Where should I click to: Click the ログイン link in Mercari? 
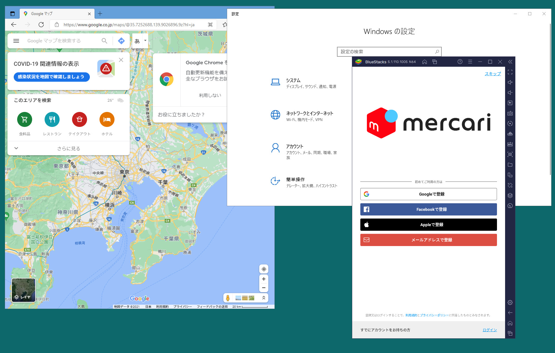click(x=490, y=330)
